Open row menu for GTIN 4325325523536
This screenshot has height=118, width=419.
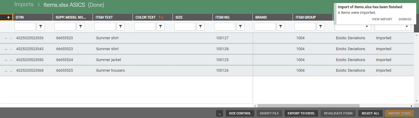pos(6,38)
